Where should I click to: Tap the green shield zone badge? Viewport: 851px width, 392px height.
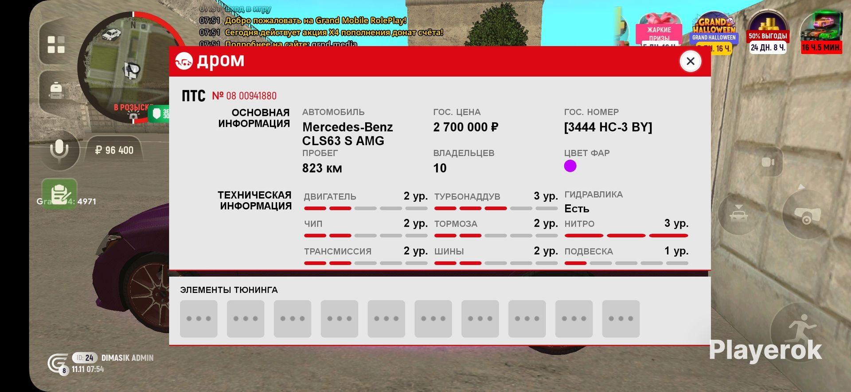coord(159,114)
